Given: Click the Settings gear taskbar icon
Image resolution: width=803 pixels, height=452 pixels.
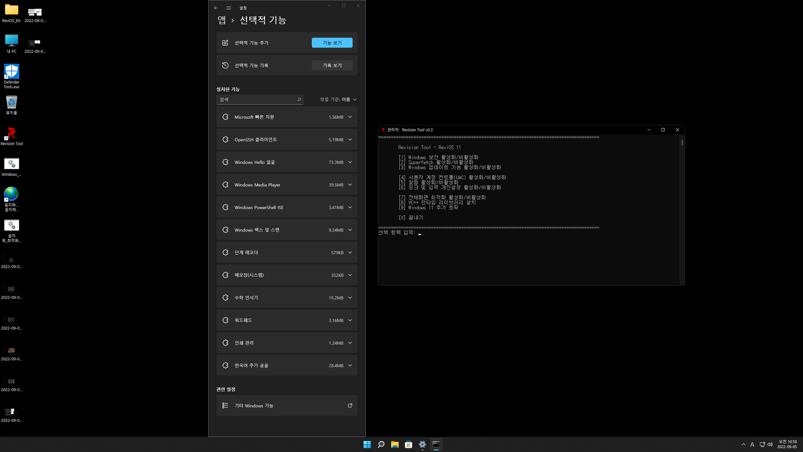Looking at the screenshot, I should [x=422, y=444].
